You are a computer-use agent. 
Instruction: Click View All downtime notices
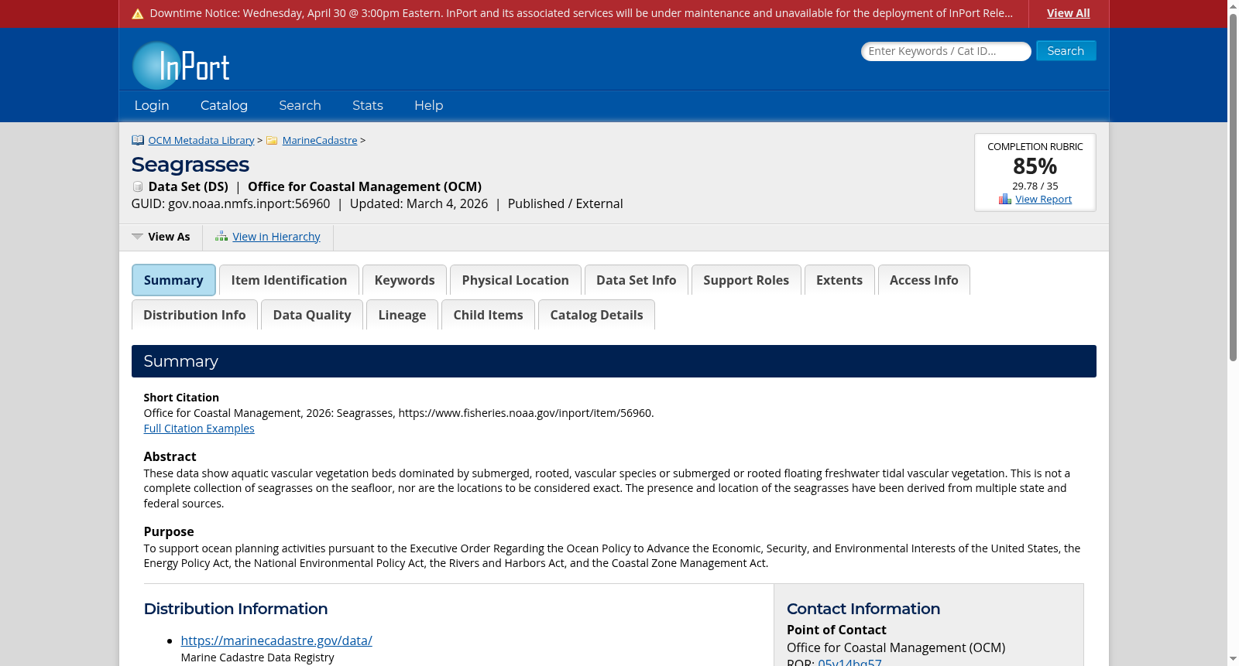1068,13
